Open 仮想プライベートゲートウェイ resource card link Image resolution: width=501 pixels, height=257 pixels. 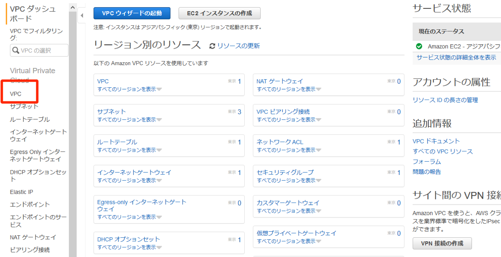click(x=297, y=233)
